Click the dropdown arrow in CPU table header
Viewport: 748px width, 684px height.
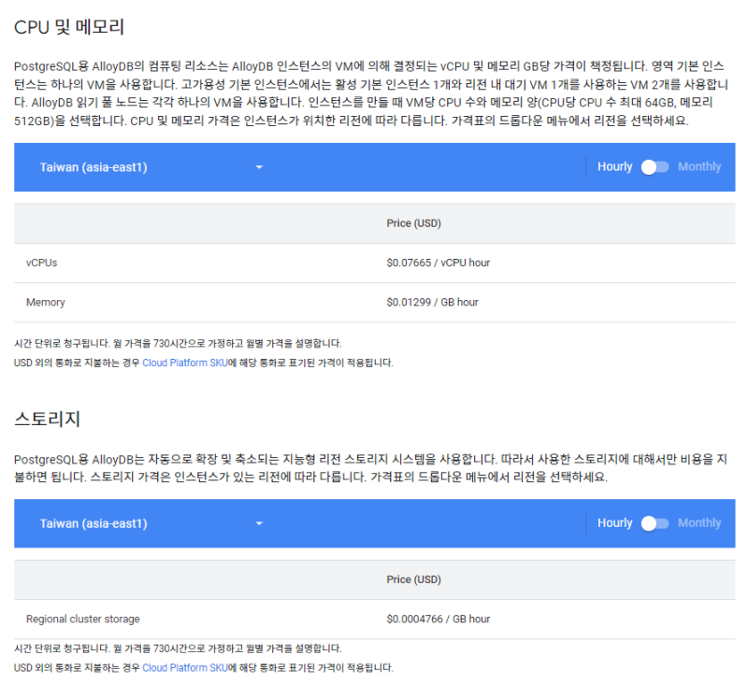[x=259, y=167]
